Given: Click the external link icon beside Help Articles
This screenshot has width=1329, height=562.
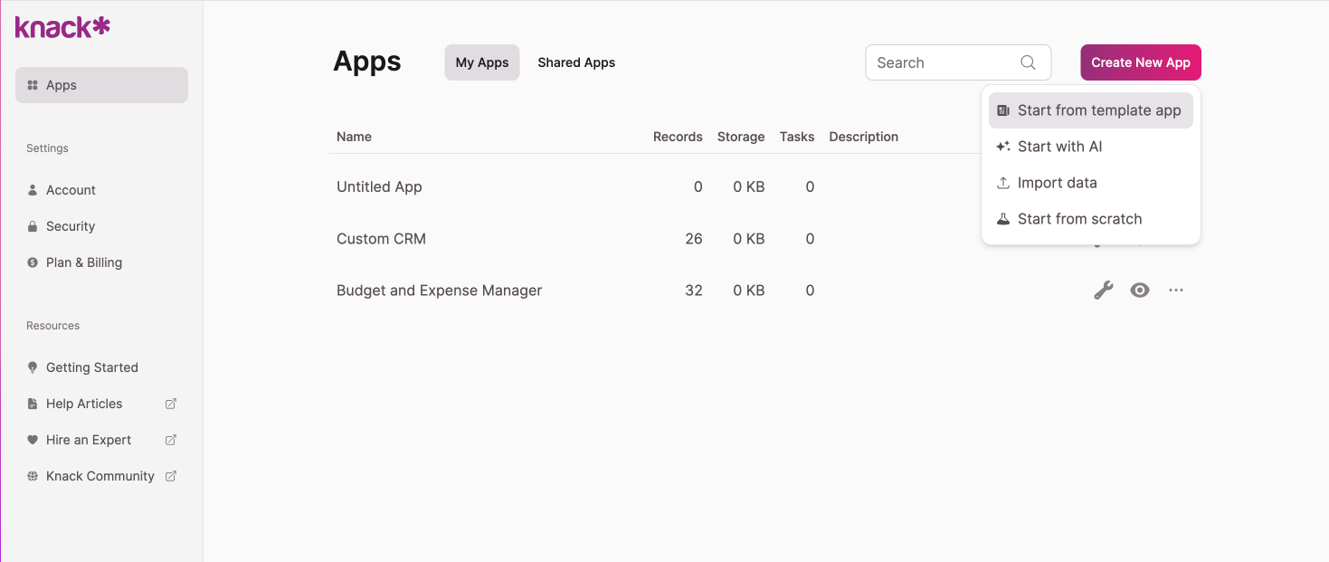Looking at the screenshot, I should (171, 404).
